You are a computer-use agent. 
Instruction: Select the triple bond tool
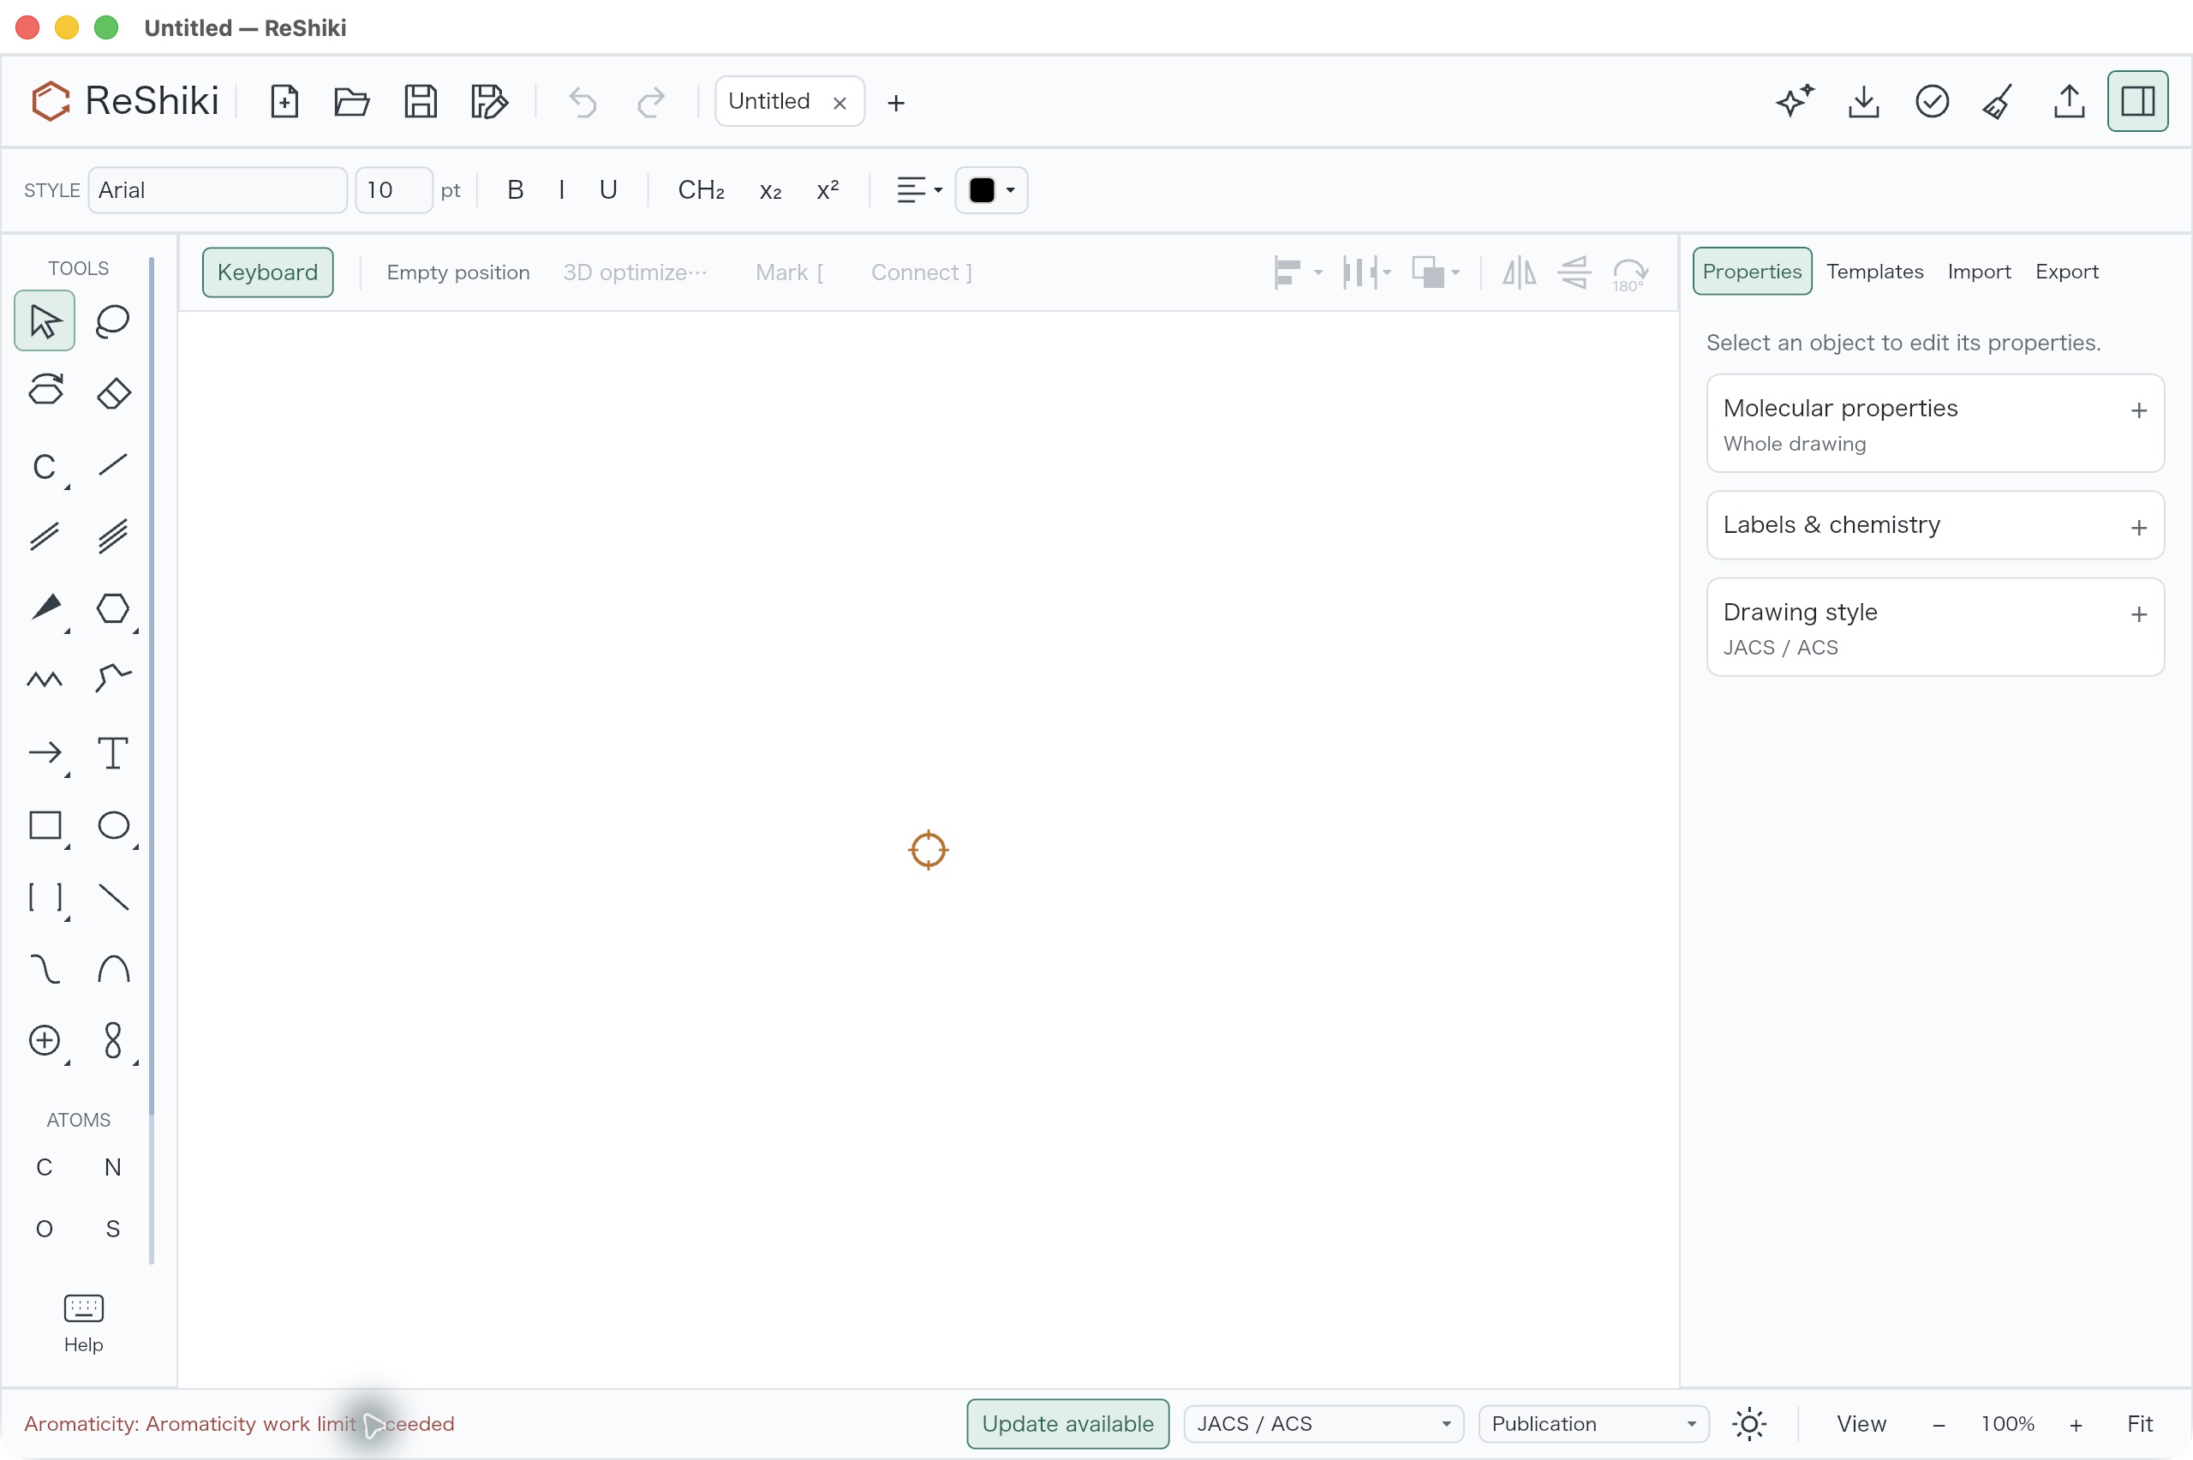click(112, 536)
